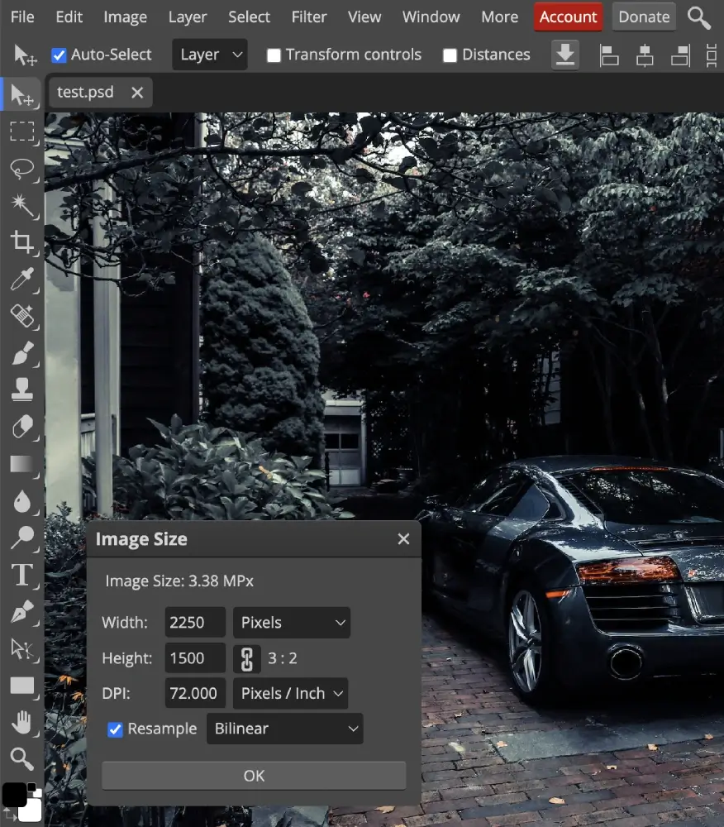724x827 pixels.
Task: Choose the Crop tool
Action: coord(22,241)
